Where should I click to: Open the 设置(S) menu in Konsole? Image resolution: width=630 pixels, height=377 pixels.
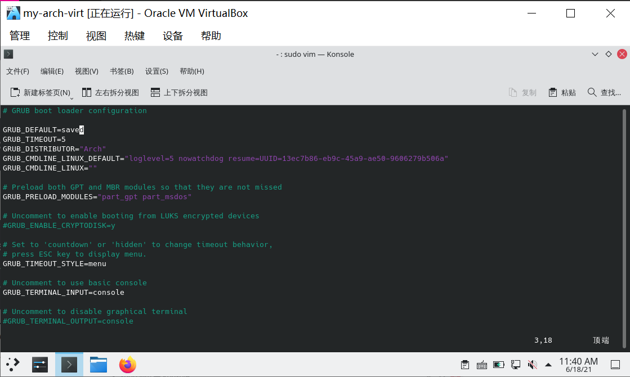(157, 71)
